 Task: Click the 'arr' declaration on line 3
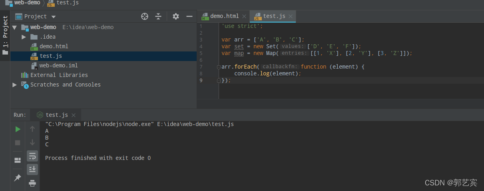[x=239, y=39]
